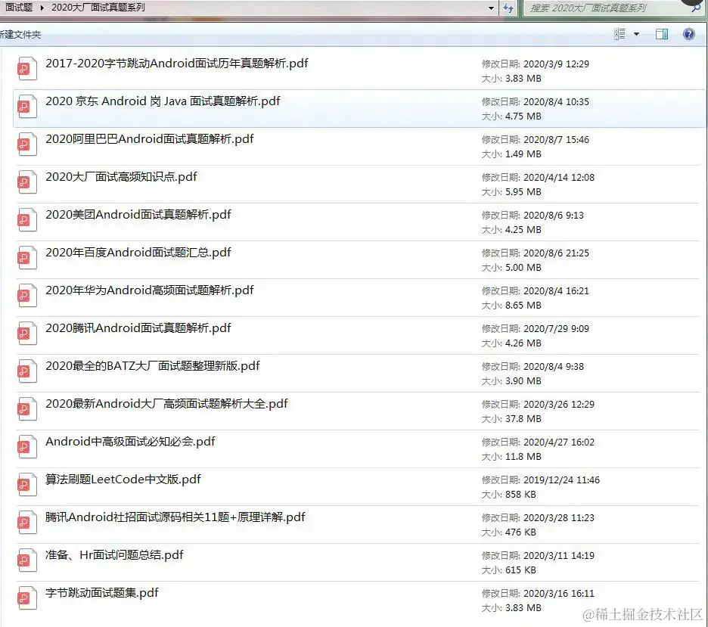Click the change view icon
The height and width of the screenshot is (627, 708).
point(620,34)
